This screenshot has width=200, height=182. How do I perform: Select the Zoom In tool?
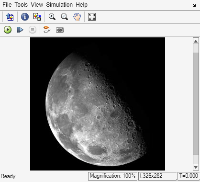[52, 17]
